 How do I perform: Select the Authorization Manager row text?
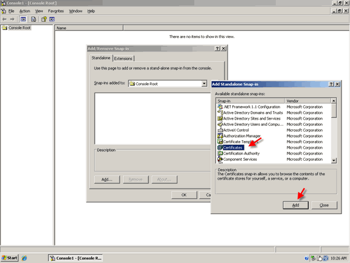pos(242,136)
